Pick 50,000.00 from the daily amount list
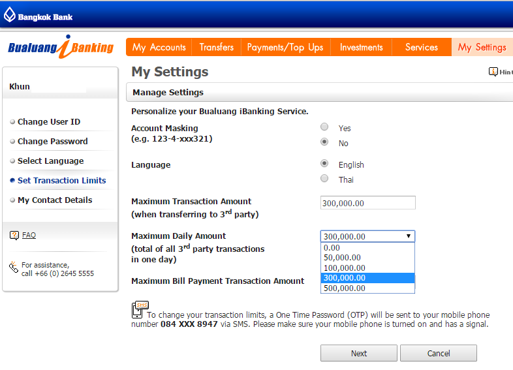The height and width of the screenshot is (370, 513). point(367,258)
